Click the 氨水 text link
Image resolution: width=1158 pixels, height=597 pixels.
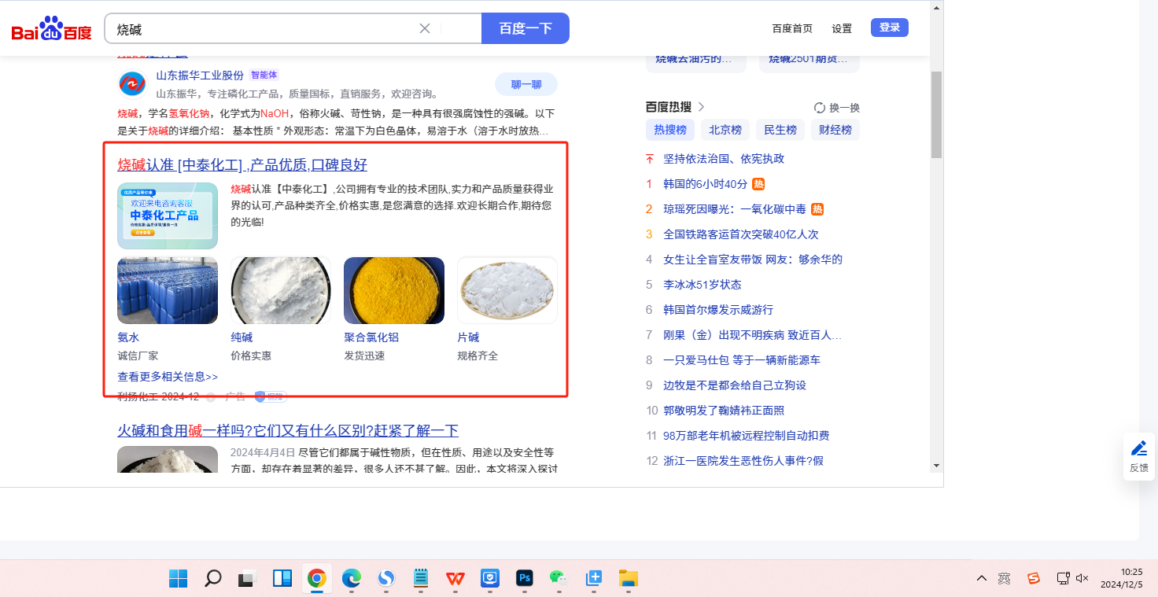(x=128, y=337)
